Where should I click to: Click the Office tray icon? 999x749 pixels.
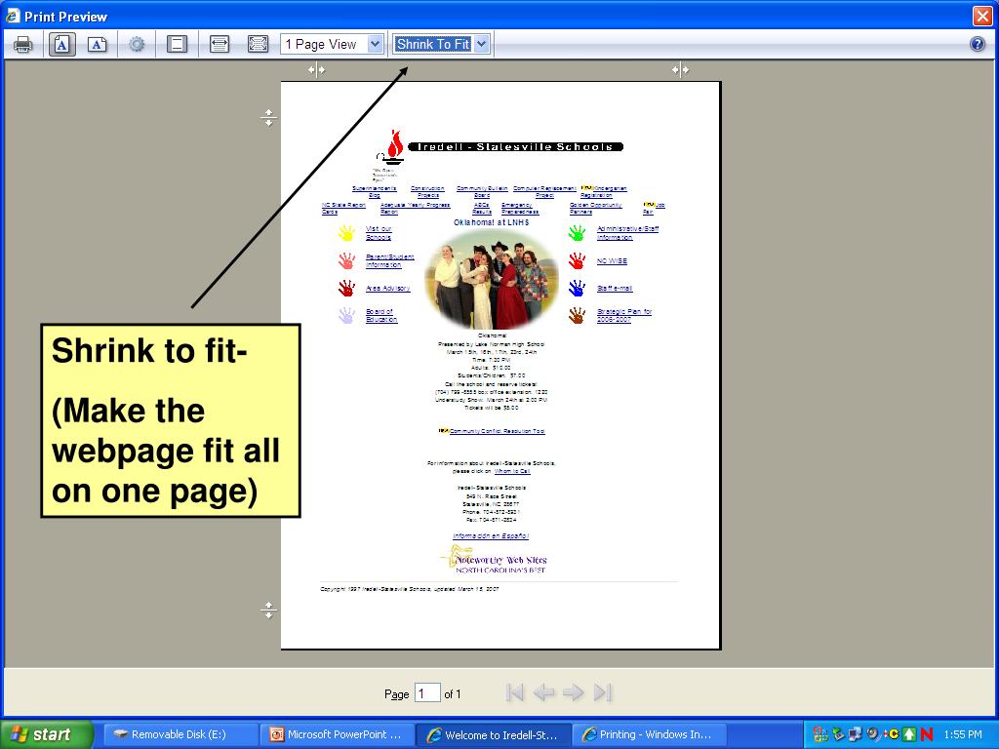pos(820,734)
